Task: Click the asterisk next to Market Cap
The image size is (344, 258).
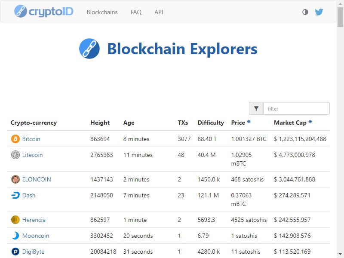Action: pyautogui.click(x=310, y=122)
